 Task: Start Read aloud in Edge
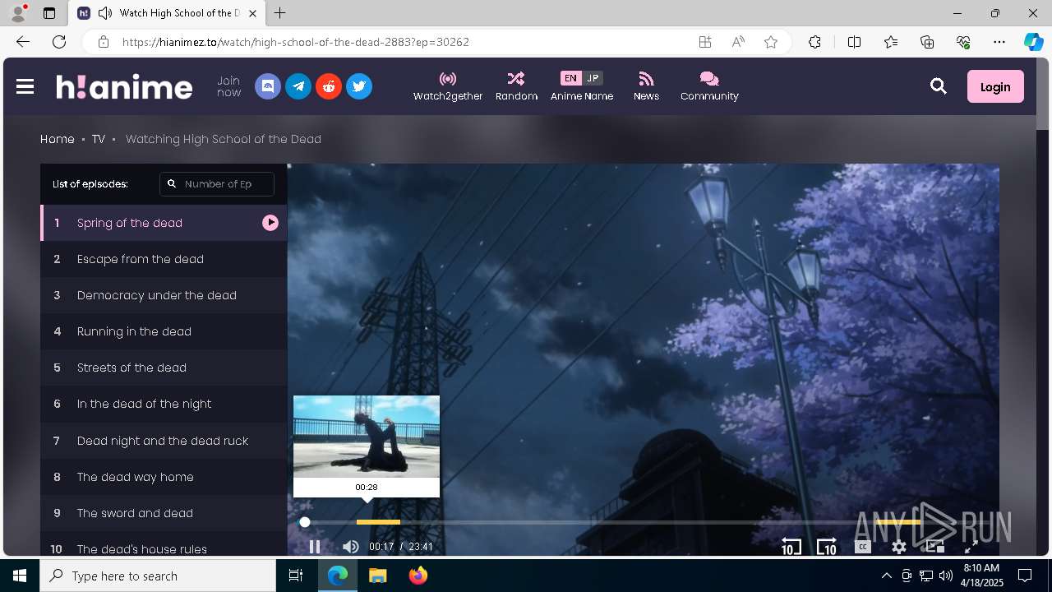(x=738, y=42)
